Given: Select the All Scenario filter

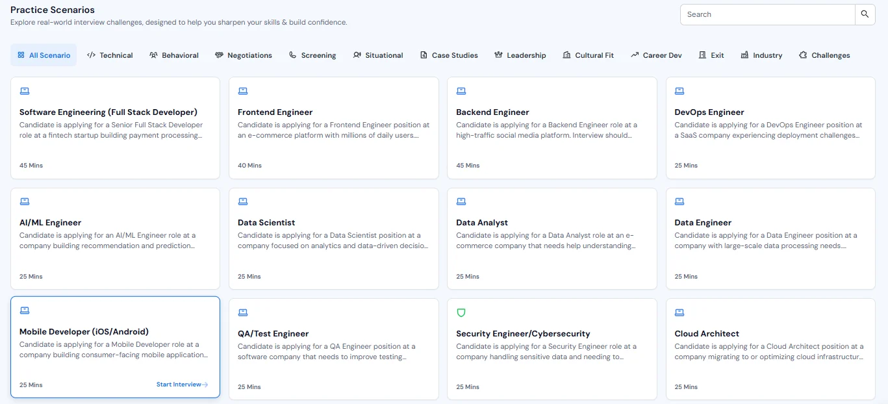Looking at the screenshot, I should coord(43,55).
